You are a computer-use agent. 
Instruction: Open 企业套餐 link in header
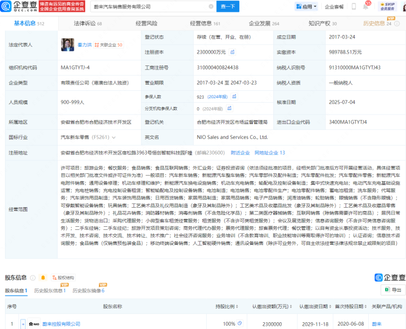(334, 7)
